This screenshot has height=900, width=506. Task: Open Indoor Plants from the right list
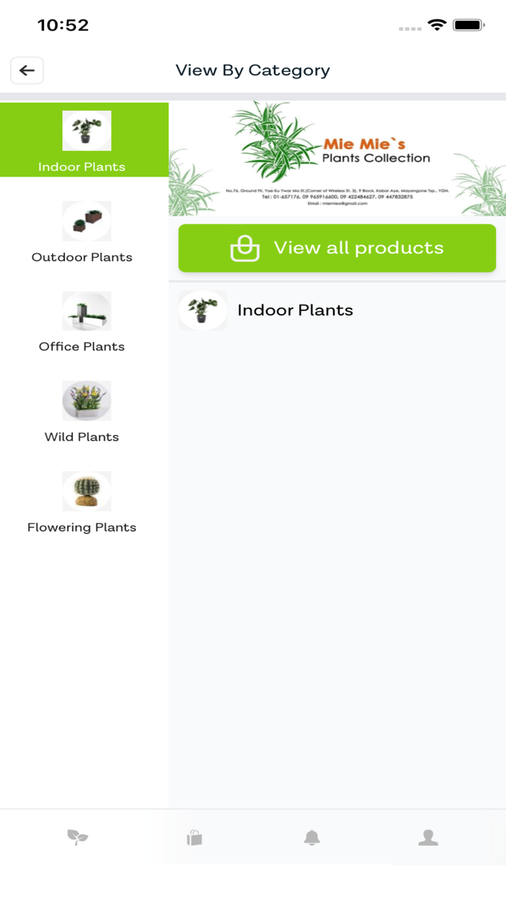[295, 310]
